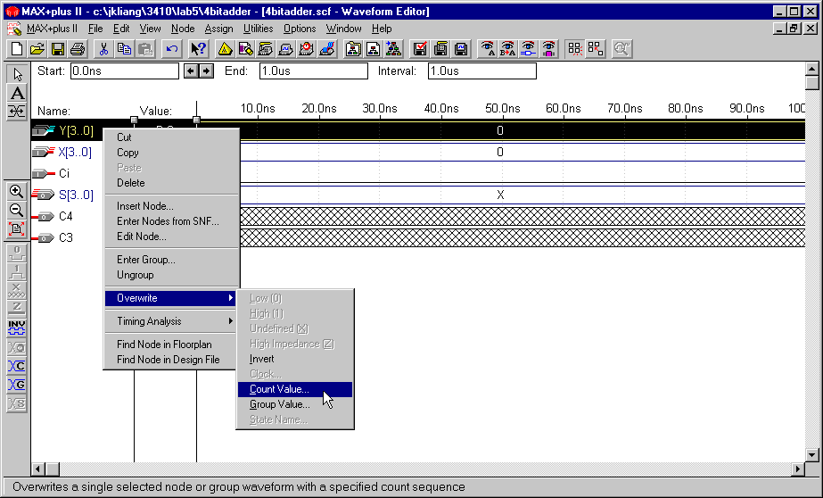Image resolution: width=823 pixels, height=498 pixels.
Task: Select Insert Node... from context menu
Action: coord(144,206)
